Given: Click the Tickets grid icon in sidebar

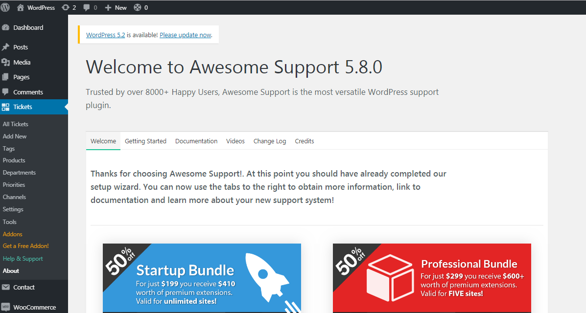Looking at the screenshot, I should point(5,107).
